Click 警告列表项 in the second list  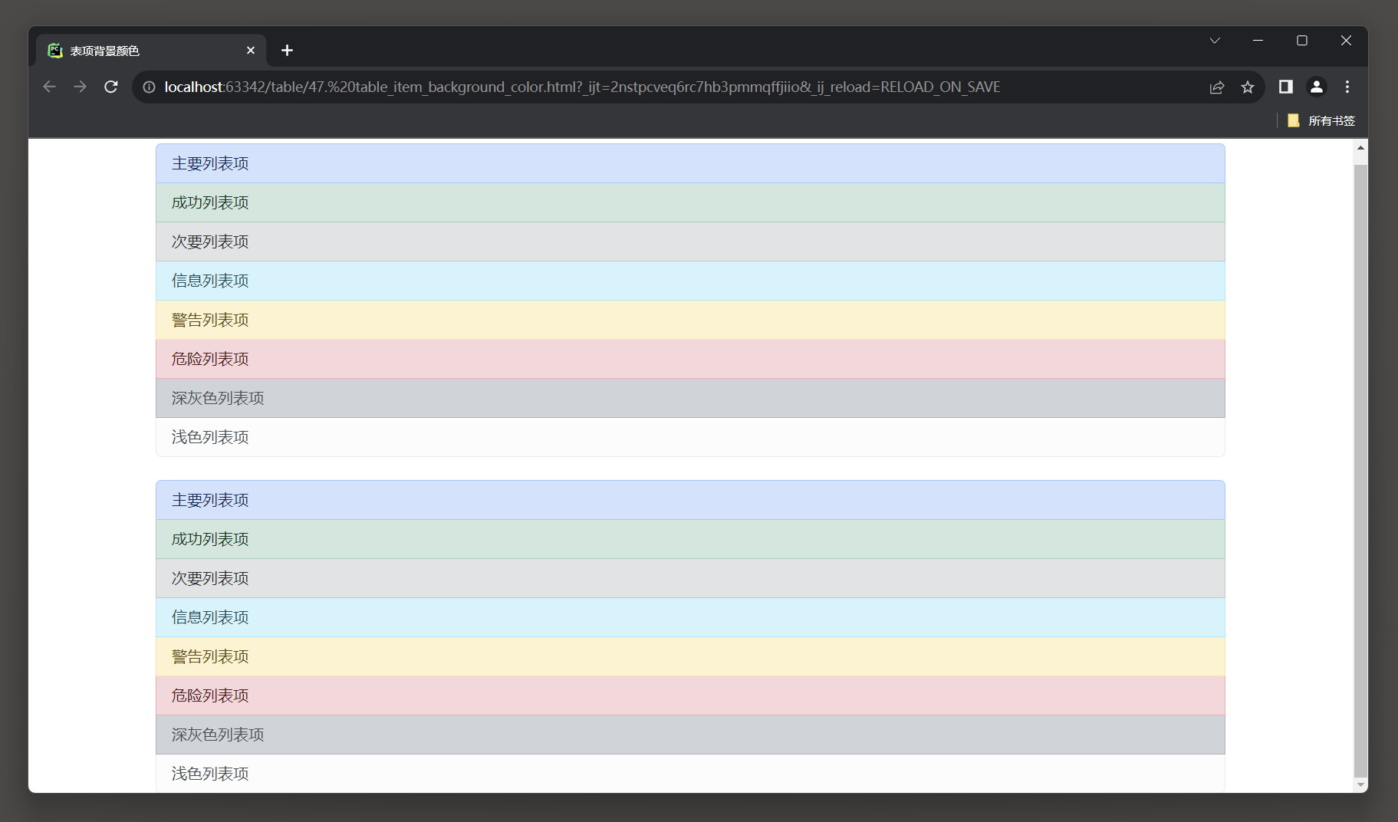(x=690, y=656)
